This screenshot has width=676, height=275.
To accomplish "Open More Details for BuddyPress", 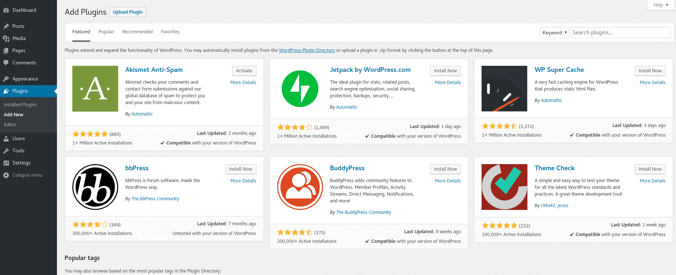I will [448, 181].
